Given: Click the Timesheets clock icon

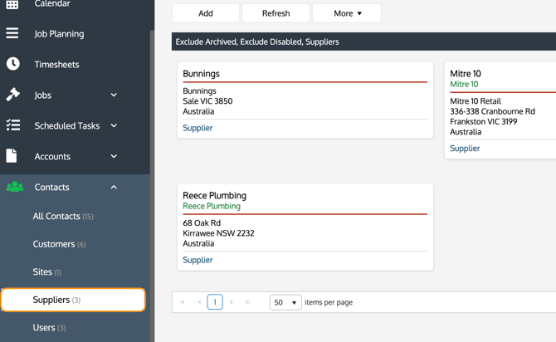Looking at the screenshot, I should 12,65.
